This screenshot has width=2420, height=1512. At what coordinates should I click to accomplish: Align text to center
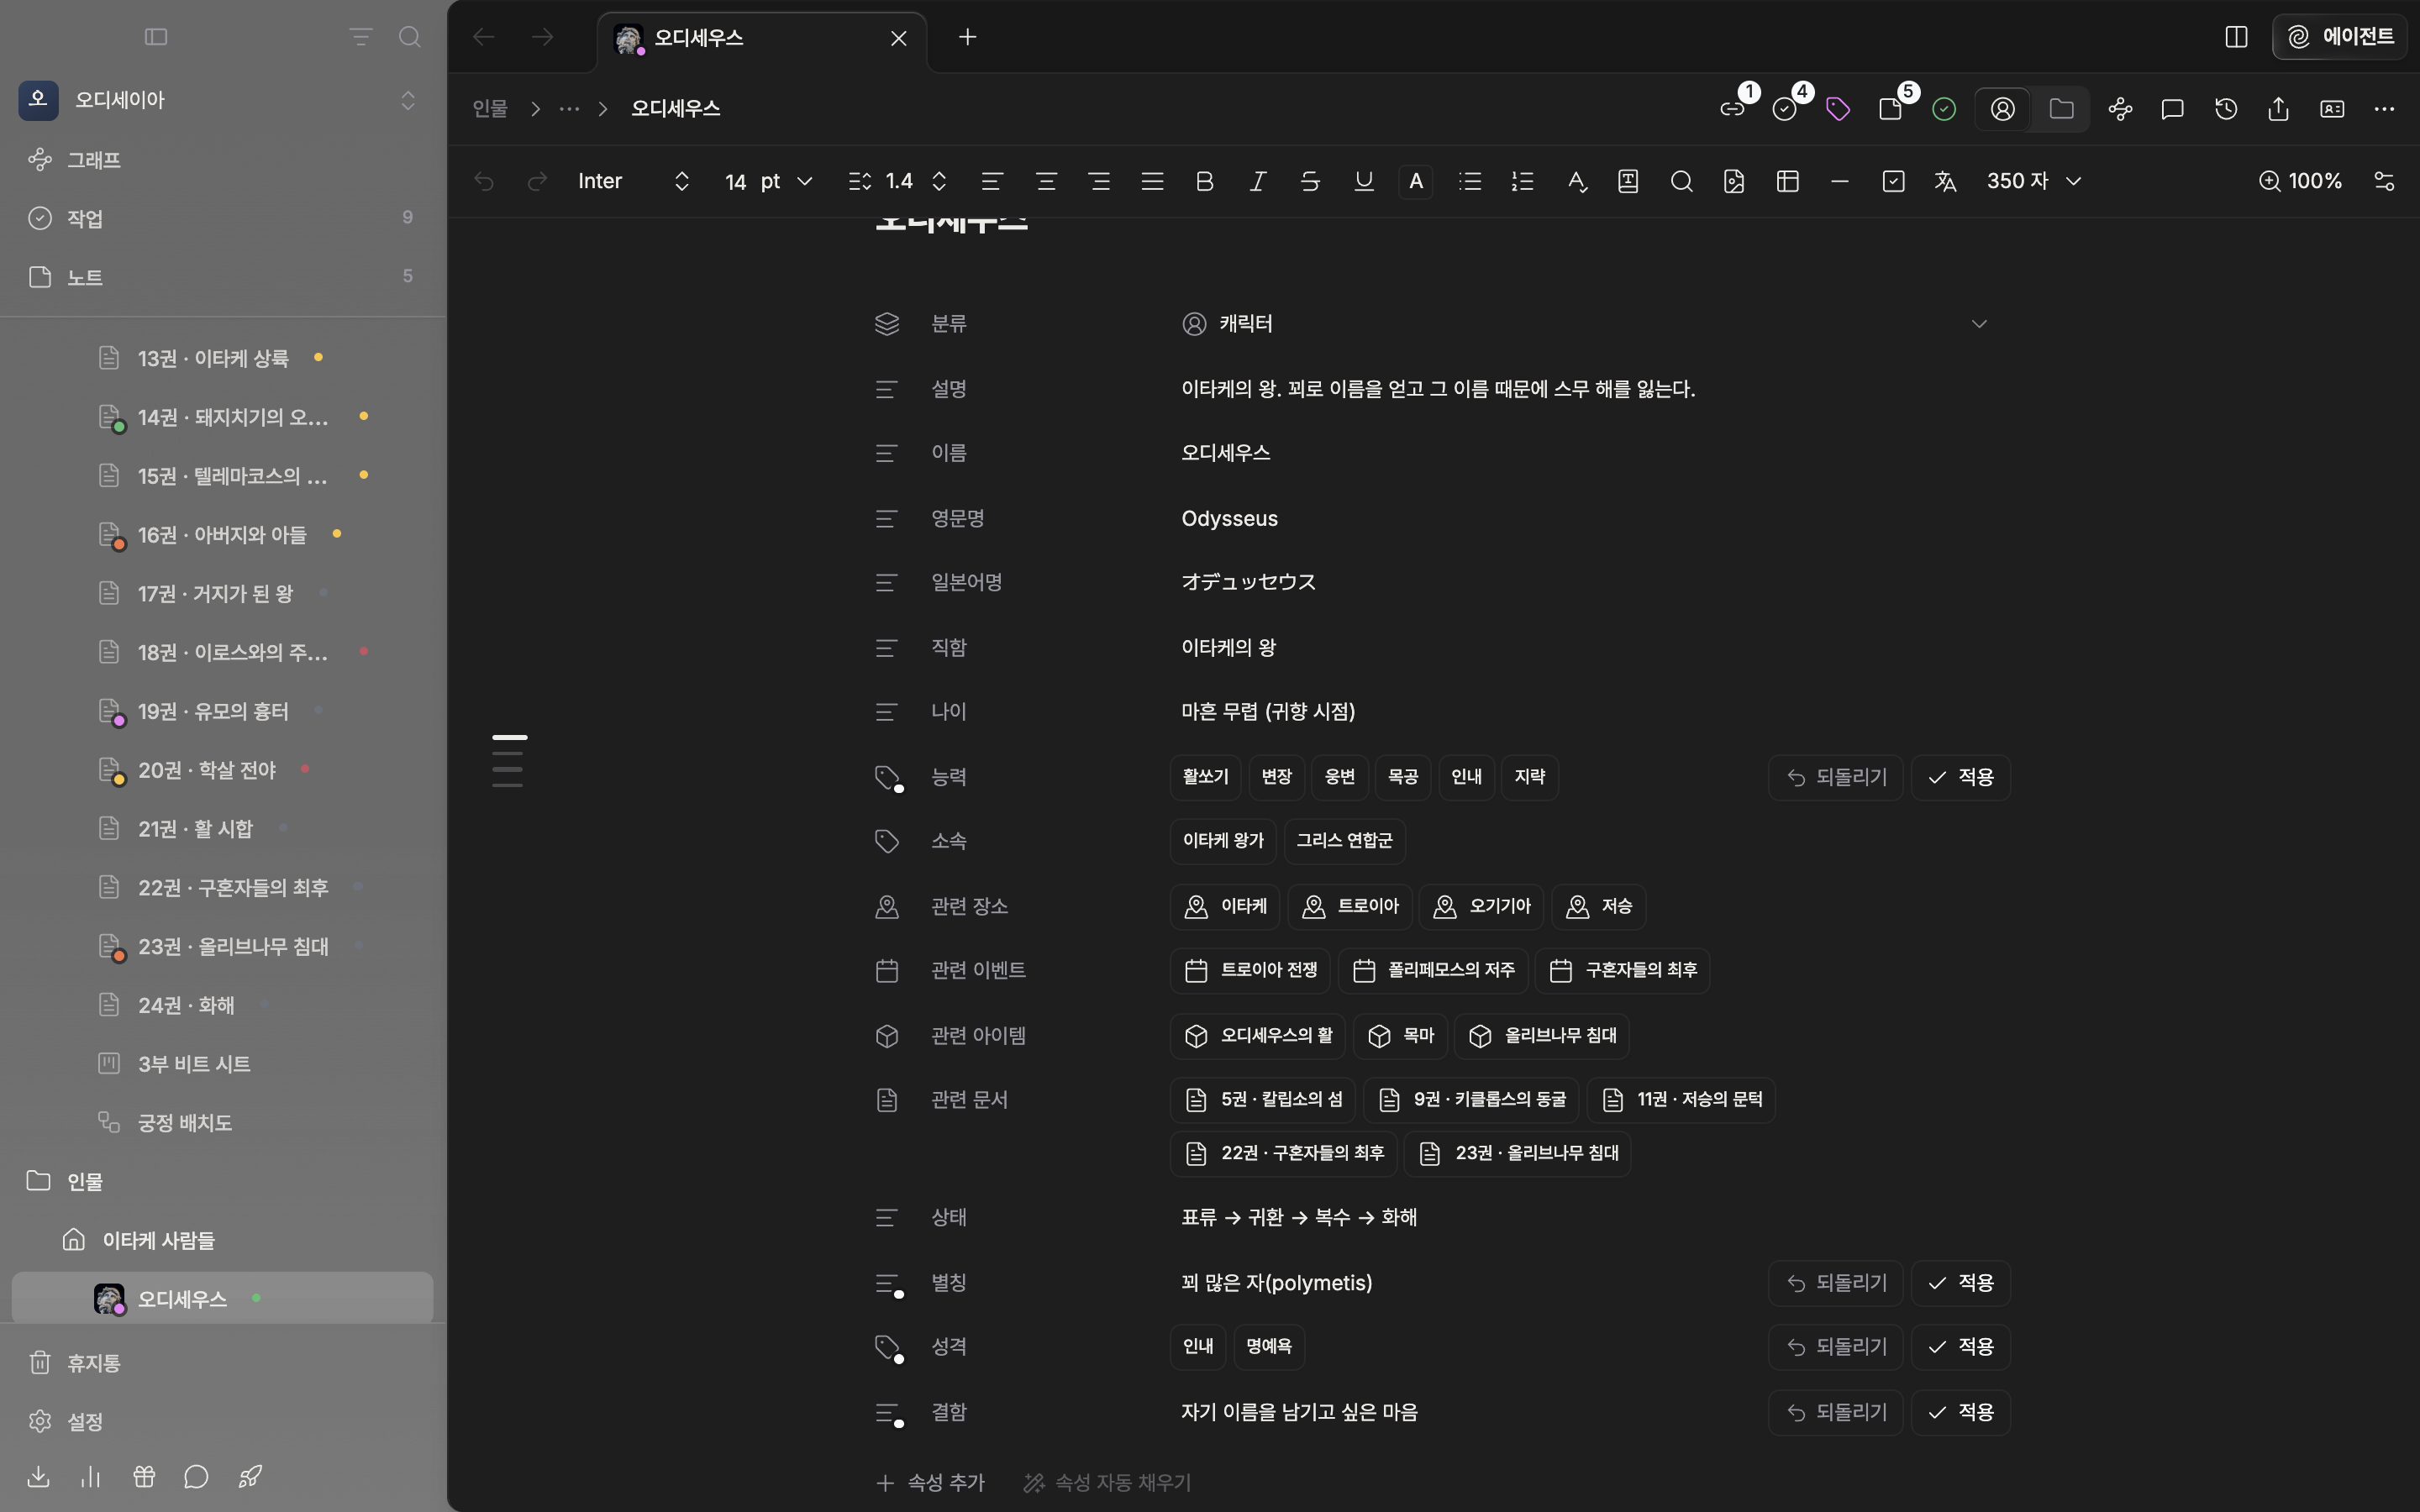pyautogui.click(x=1046, y=181)
